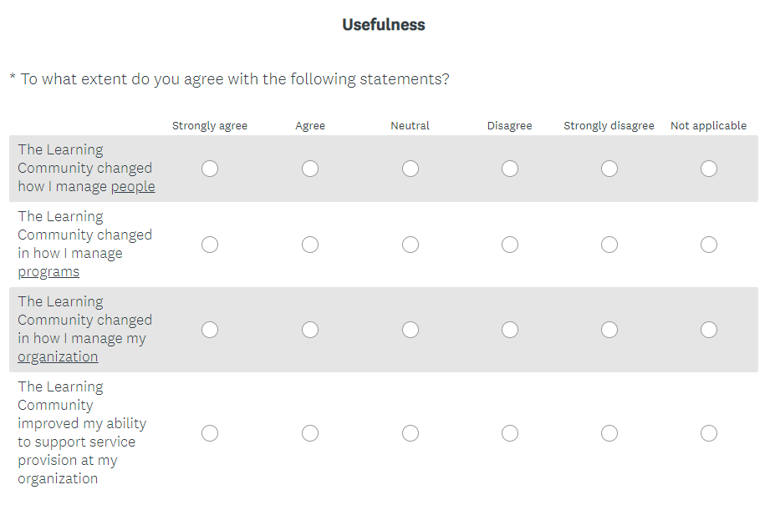775x505 pixels.
Task: Choose Agree for managing people statement
Action: tap(310, 169)
